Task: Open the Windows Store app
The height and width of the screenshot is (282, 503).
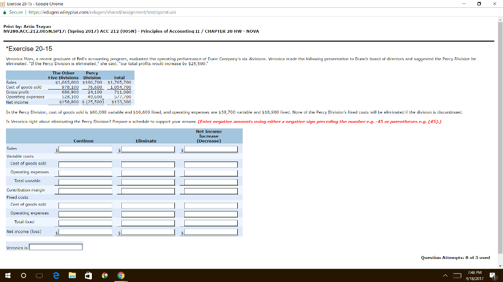Action: pyautogui.click(x=88, y=276)
